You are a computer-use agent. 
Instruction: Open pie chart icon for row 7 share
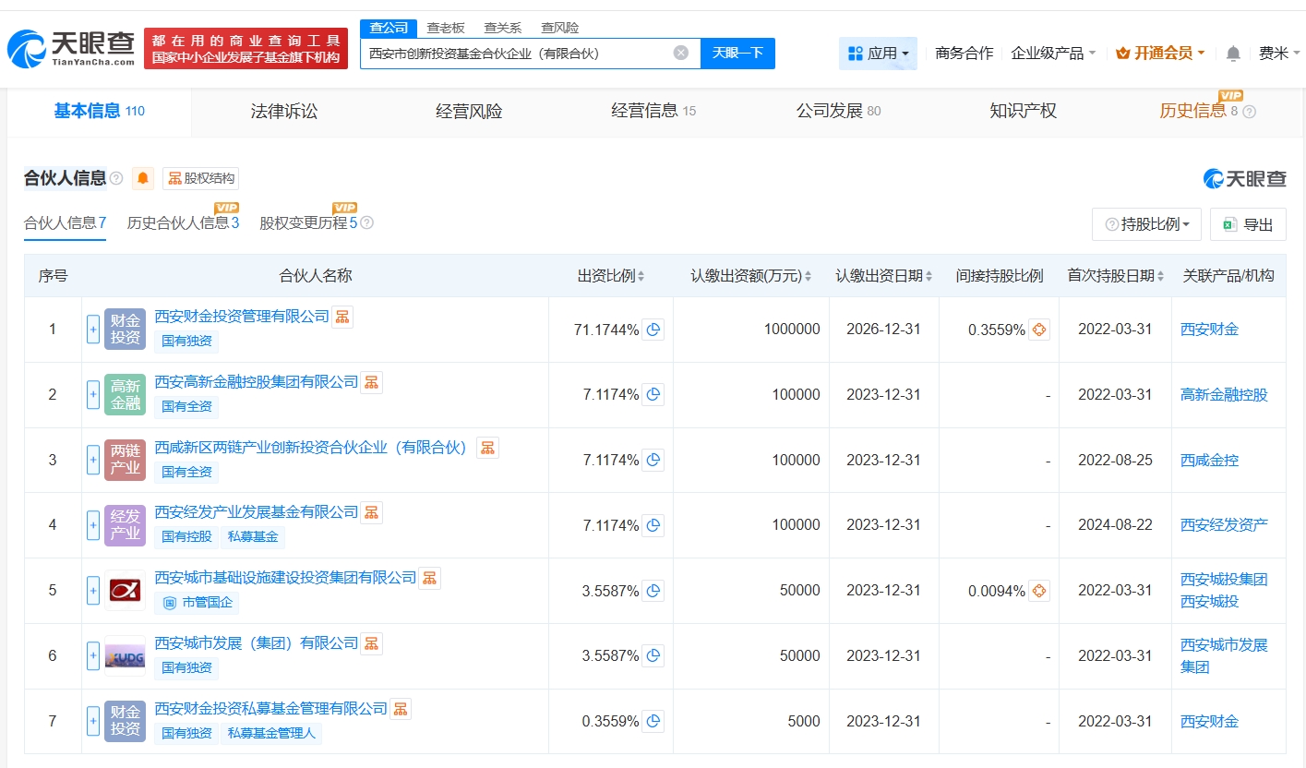(x=653, y=722)
